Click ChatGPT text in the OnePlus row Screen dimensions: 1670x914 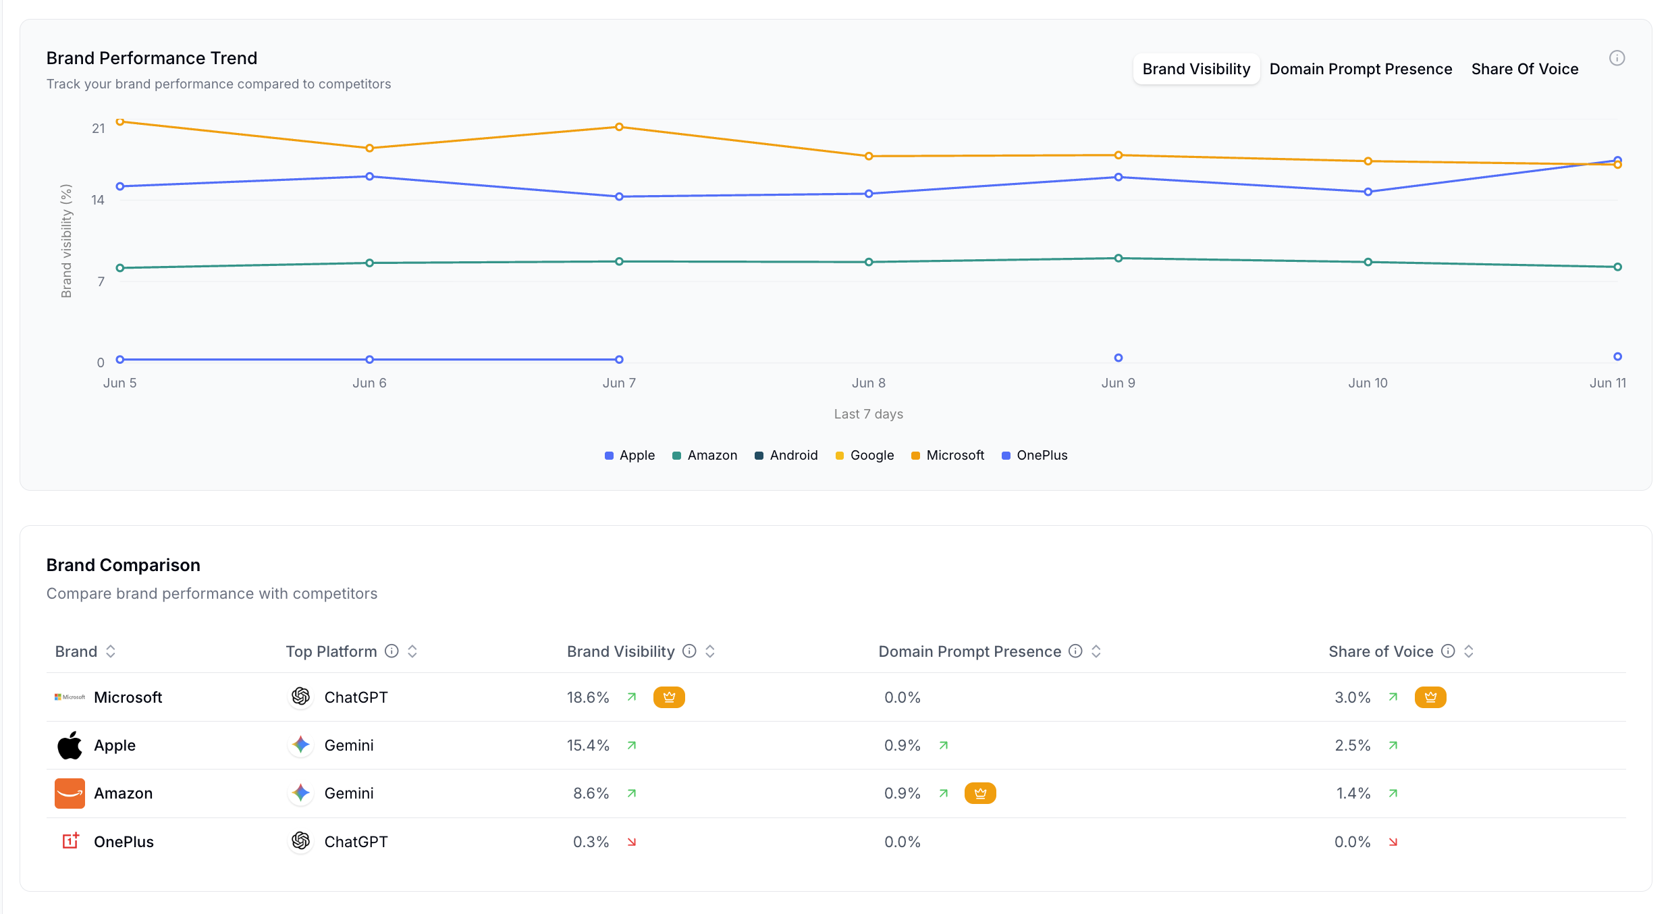click(356, 842)
